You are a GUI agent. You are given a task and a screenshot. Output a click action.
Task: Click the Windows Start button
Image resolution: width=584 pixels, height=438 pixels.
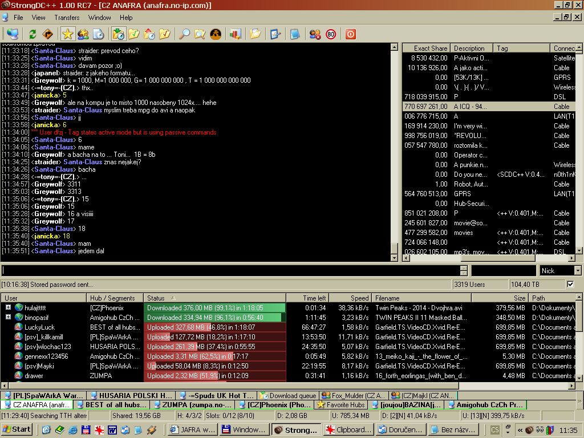pos(17,429)
